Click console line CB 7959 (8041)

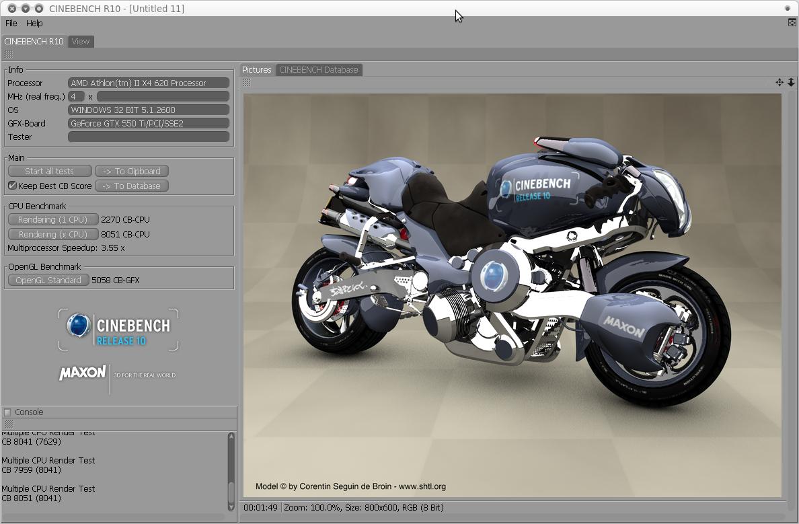pyautogui.click(x=32, y=470)
